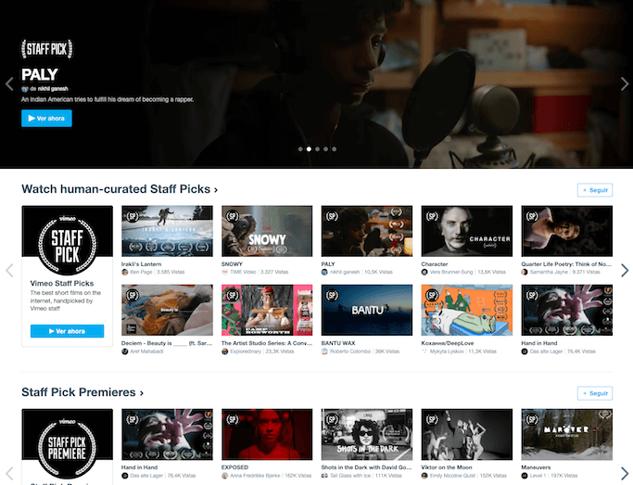Click Ben Page avatar icon

[125, 273]
